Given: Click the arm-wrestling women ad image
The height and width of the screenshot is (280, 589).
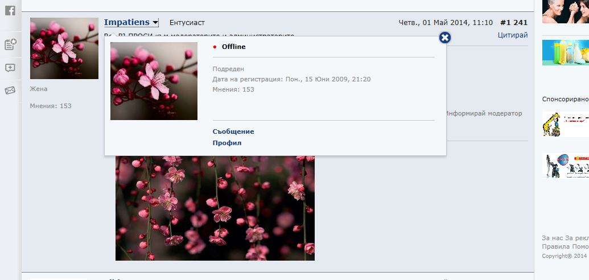Looking at the screenshot, I should coord(565,11).
